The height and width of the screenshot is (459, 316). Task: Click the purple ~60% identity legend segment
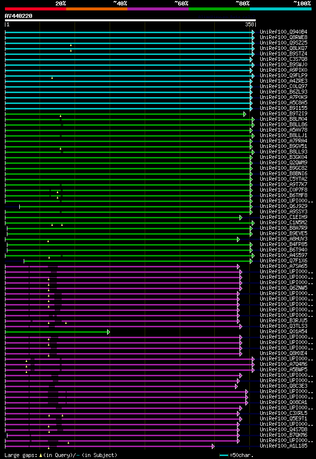click(158, 9)
